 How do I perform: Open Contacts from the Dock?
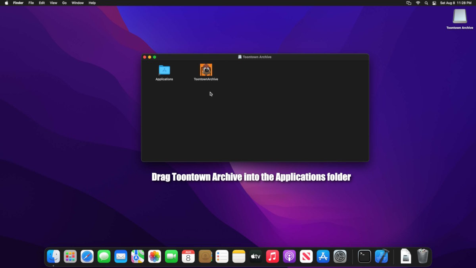(x=205, y=256)
